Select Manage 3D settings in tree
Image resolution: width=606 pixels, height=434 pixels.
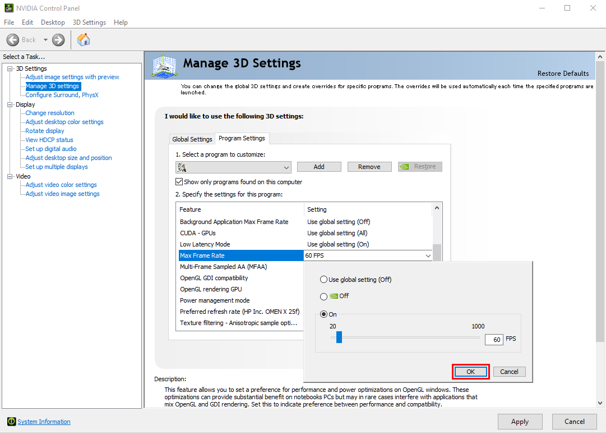pyautogui.click(x=52, y=86)
